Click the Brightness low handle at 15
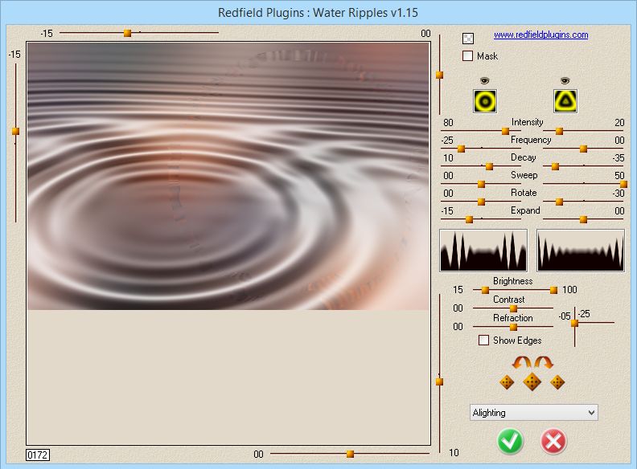637x469 pixels. pyautogui.click(x=485, y=290)
